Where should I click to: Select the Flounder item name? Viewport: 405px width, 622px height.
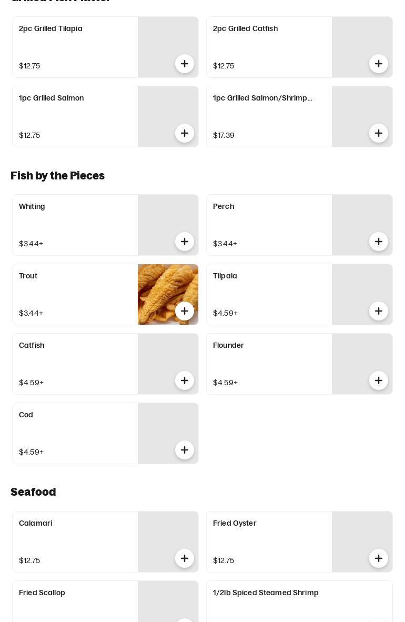coord(228,345)
